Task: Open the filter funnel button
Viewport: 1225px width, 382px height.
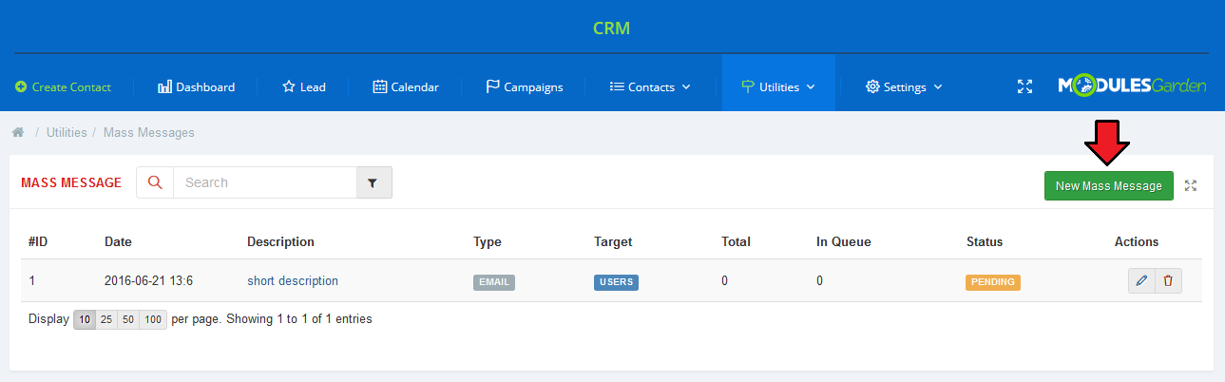Action: click(x=373, y=182)
